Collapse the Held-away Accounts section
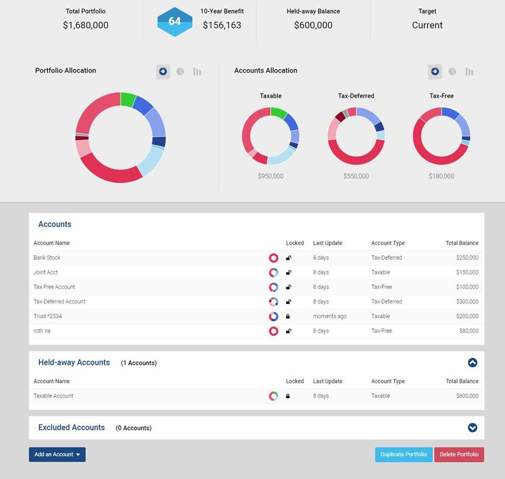 coord(472,363)
